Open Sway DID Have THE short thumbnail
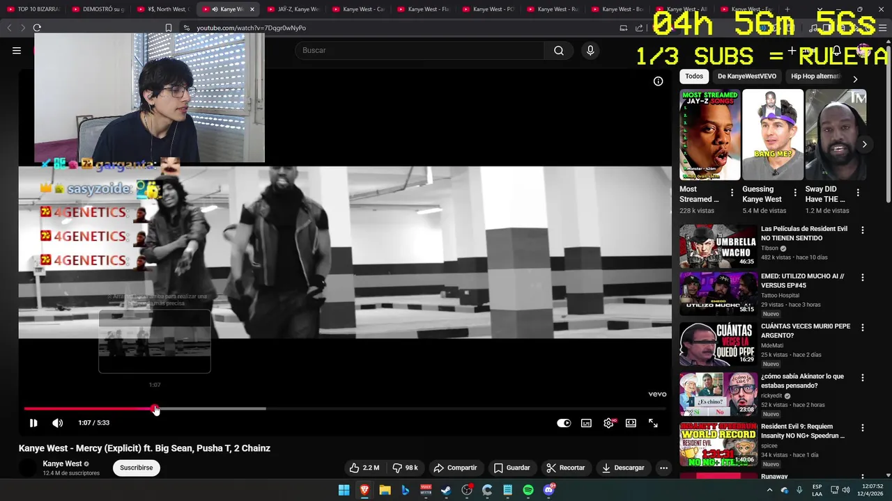The width and height of the screenshot is (892, 501). coord(836,135)
